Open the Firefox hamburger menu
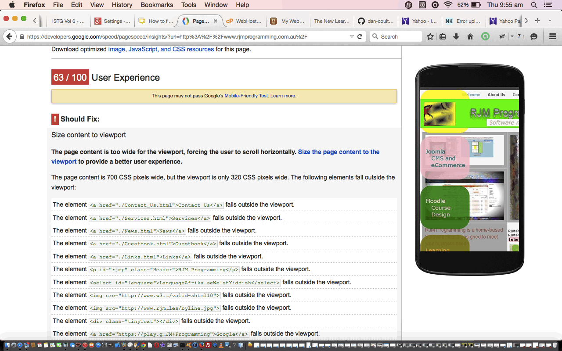The image size is (562, 351). click(x=553, y=37)
